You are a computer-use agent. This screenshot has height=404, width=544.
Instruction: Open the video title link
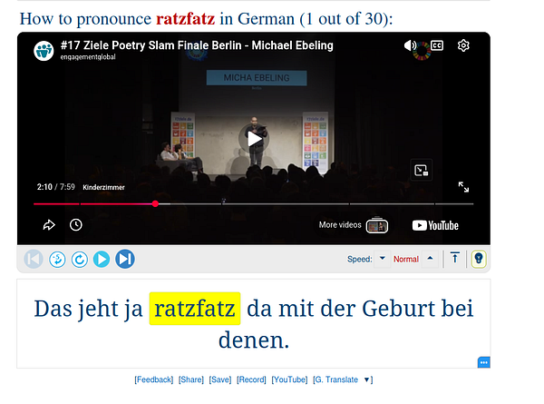197,45
